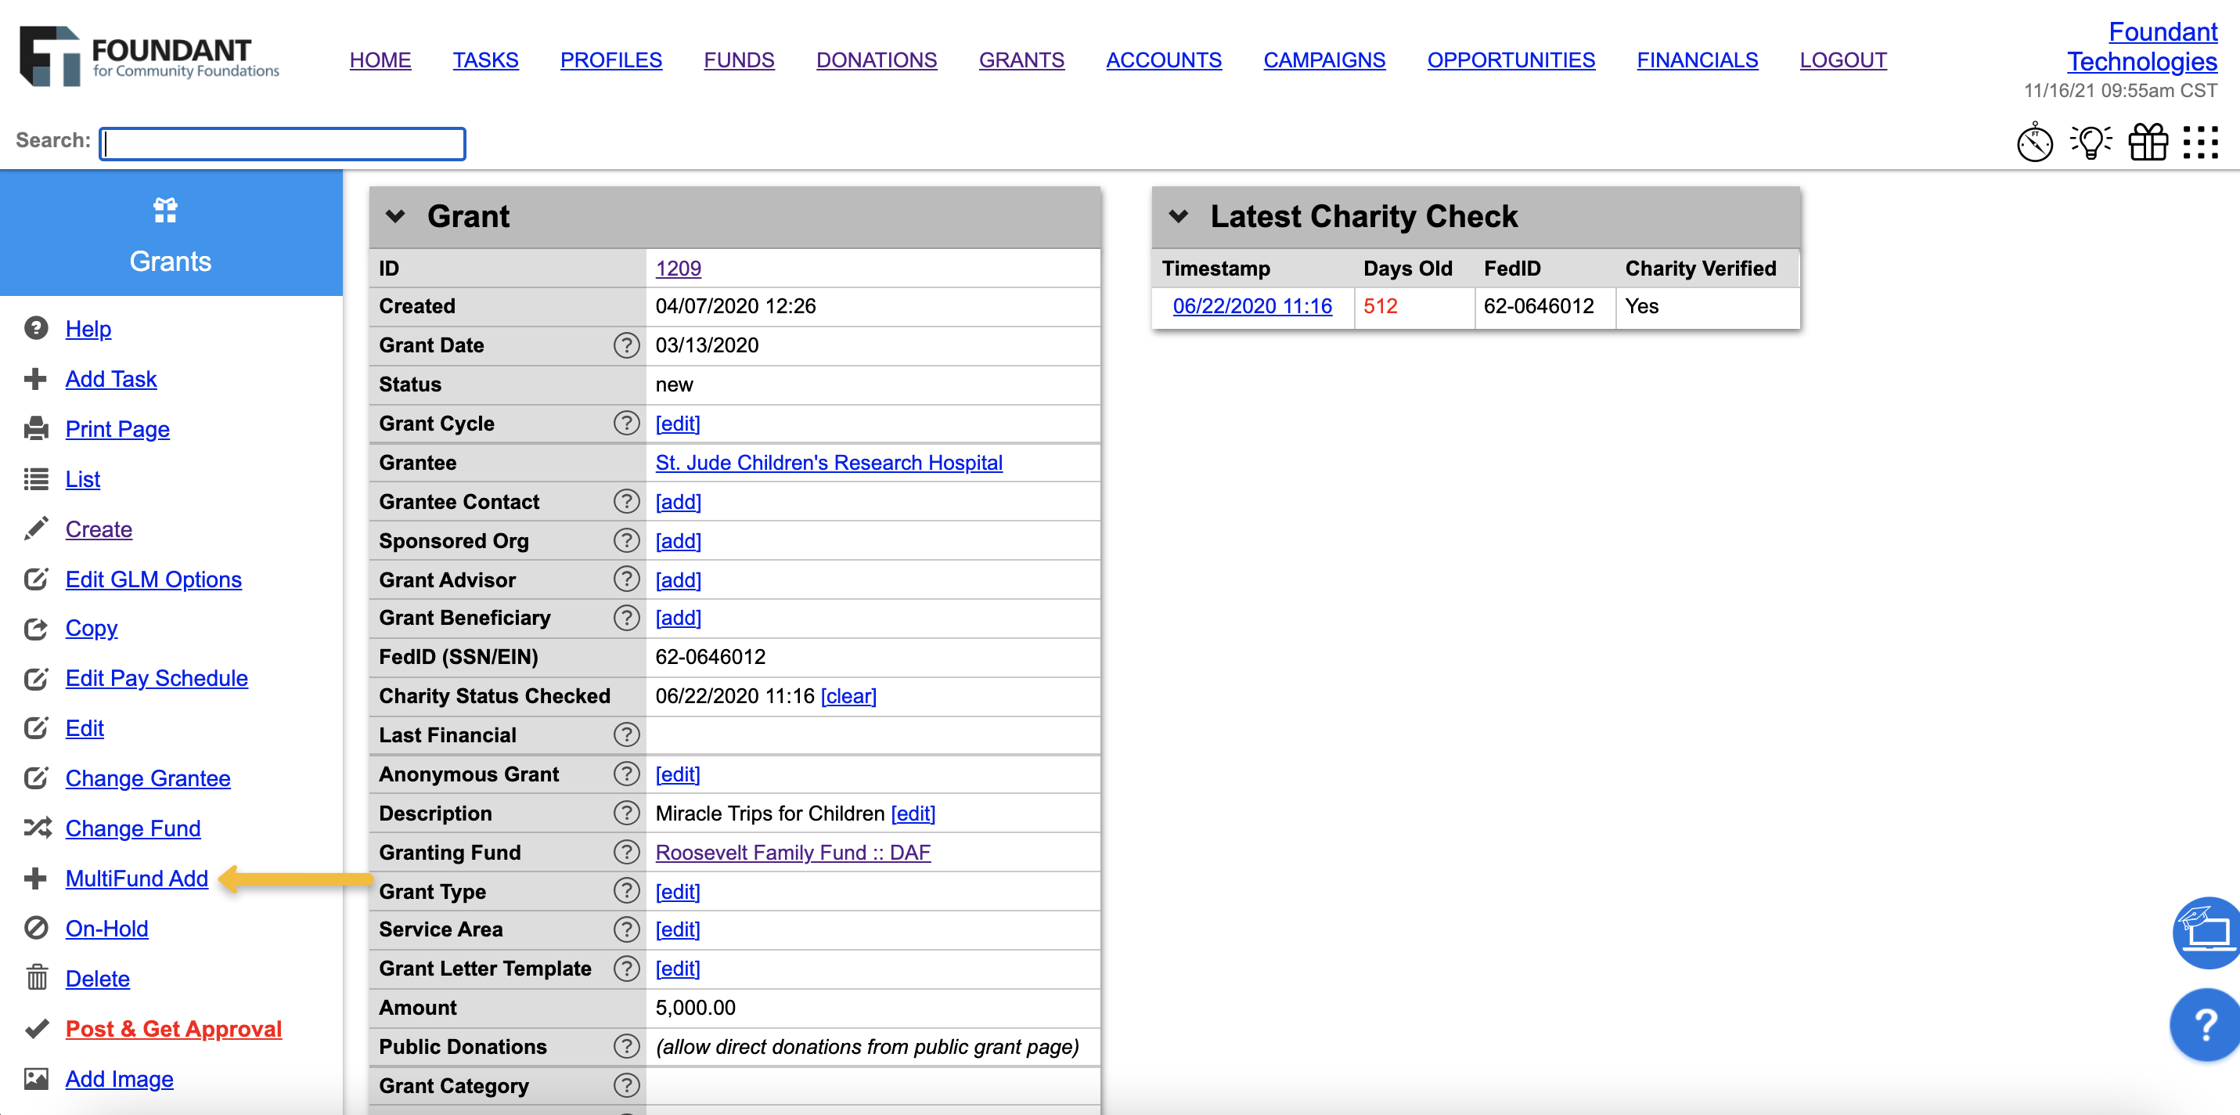Click the Grant Letter Template help icon
2240x1115 pixels.
[x=626, y=969]
